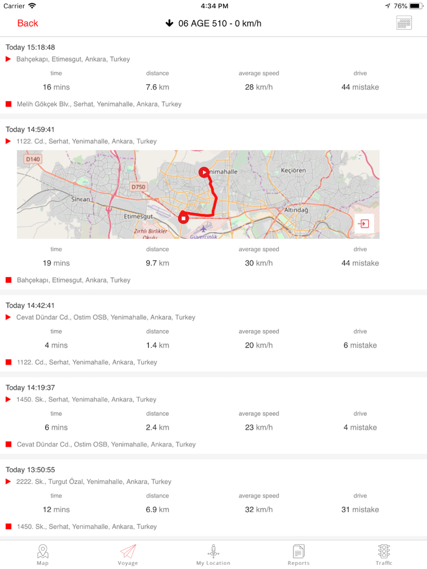The image size is (427, 569).
Task: Tap the battery status indicator
Action: point(416,6)
